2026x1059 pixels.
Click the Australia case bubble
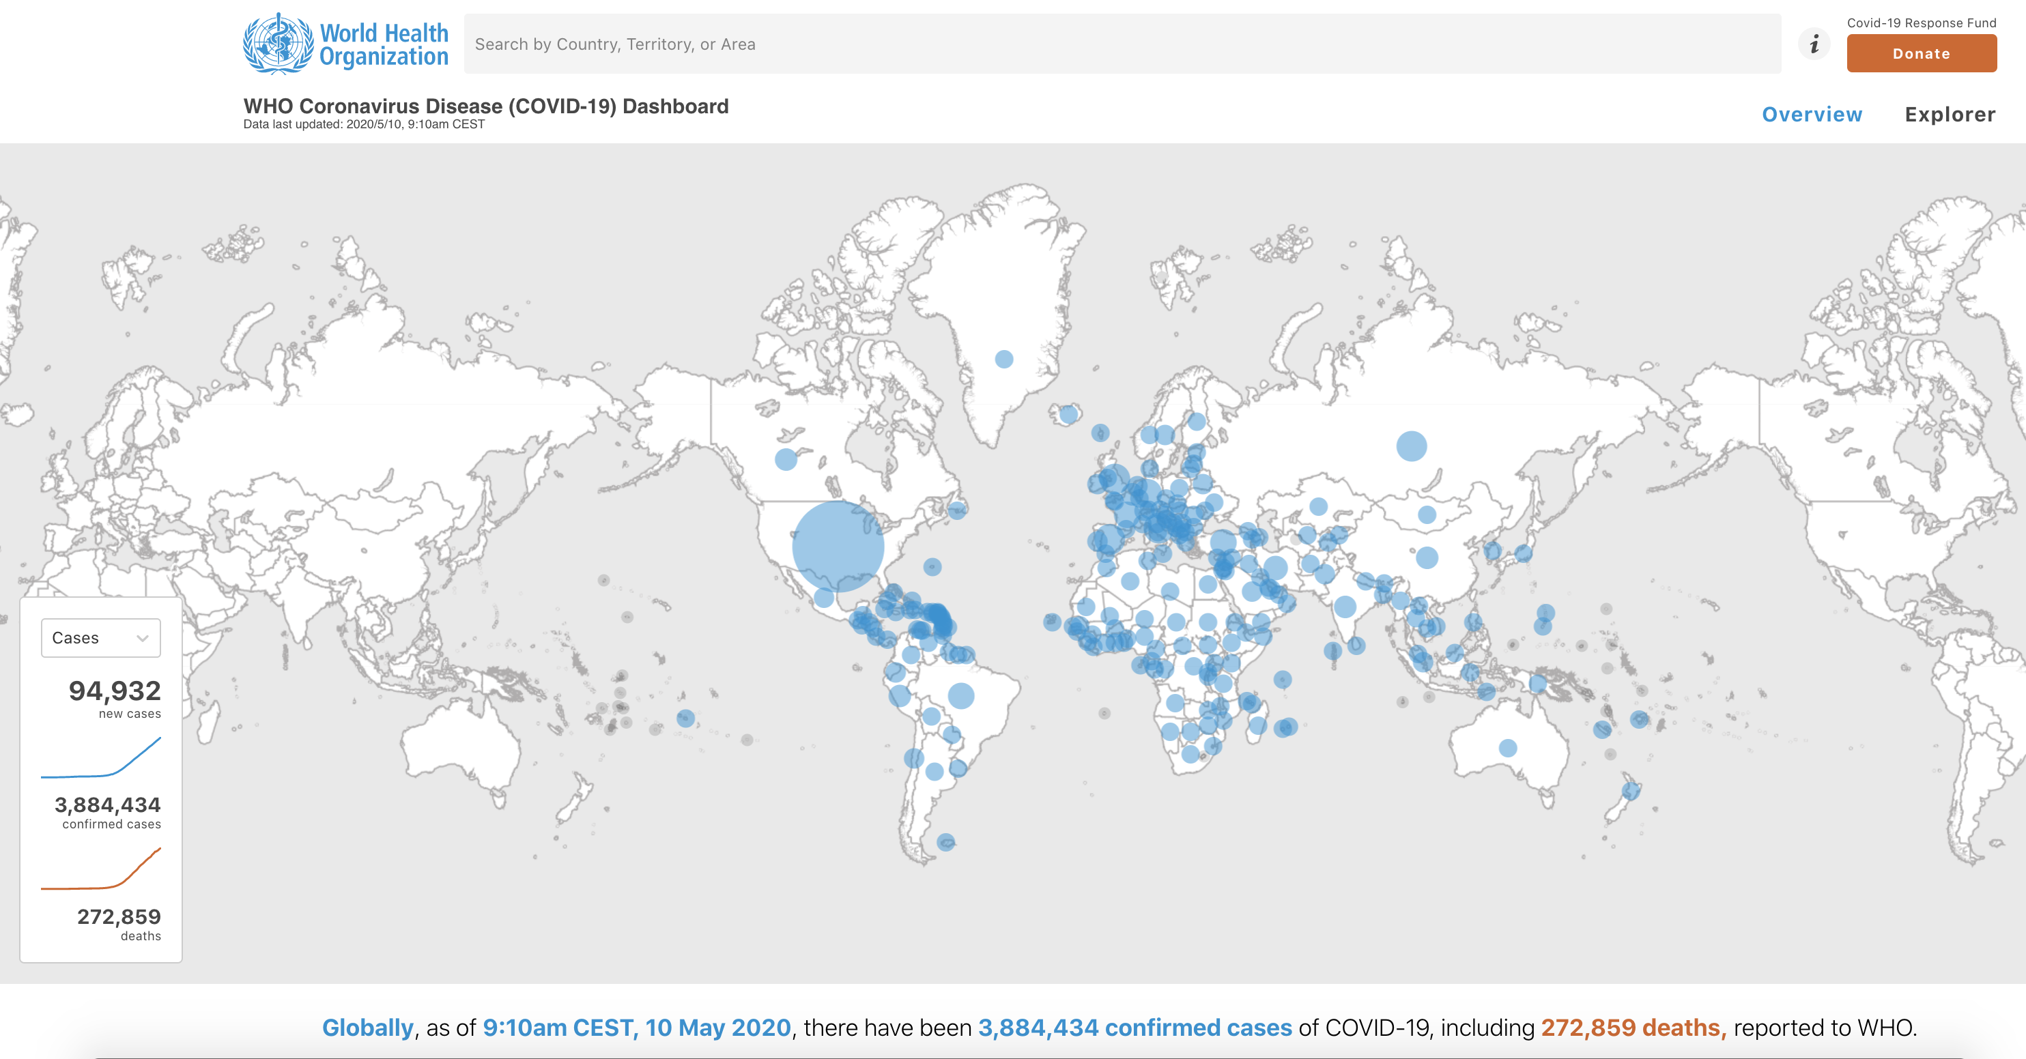(x=1507, y=748)
